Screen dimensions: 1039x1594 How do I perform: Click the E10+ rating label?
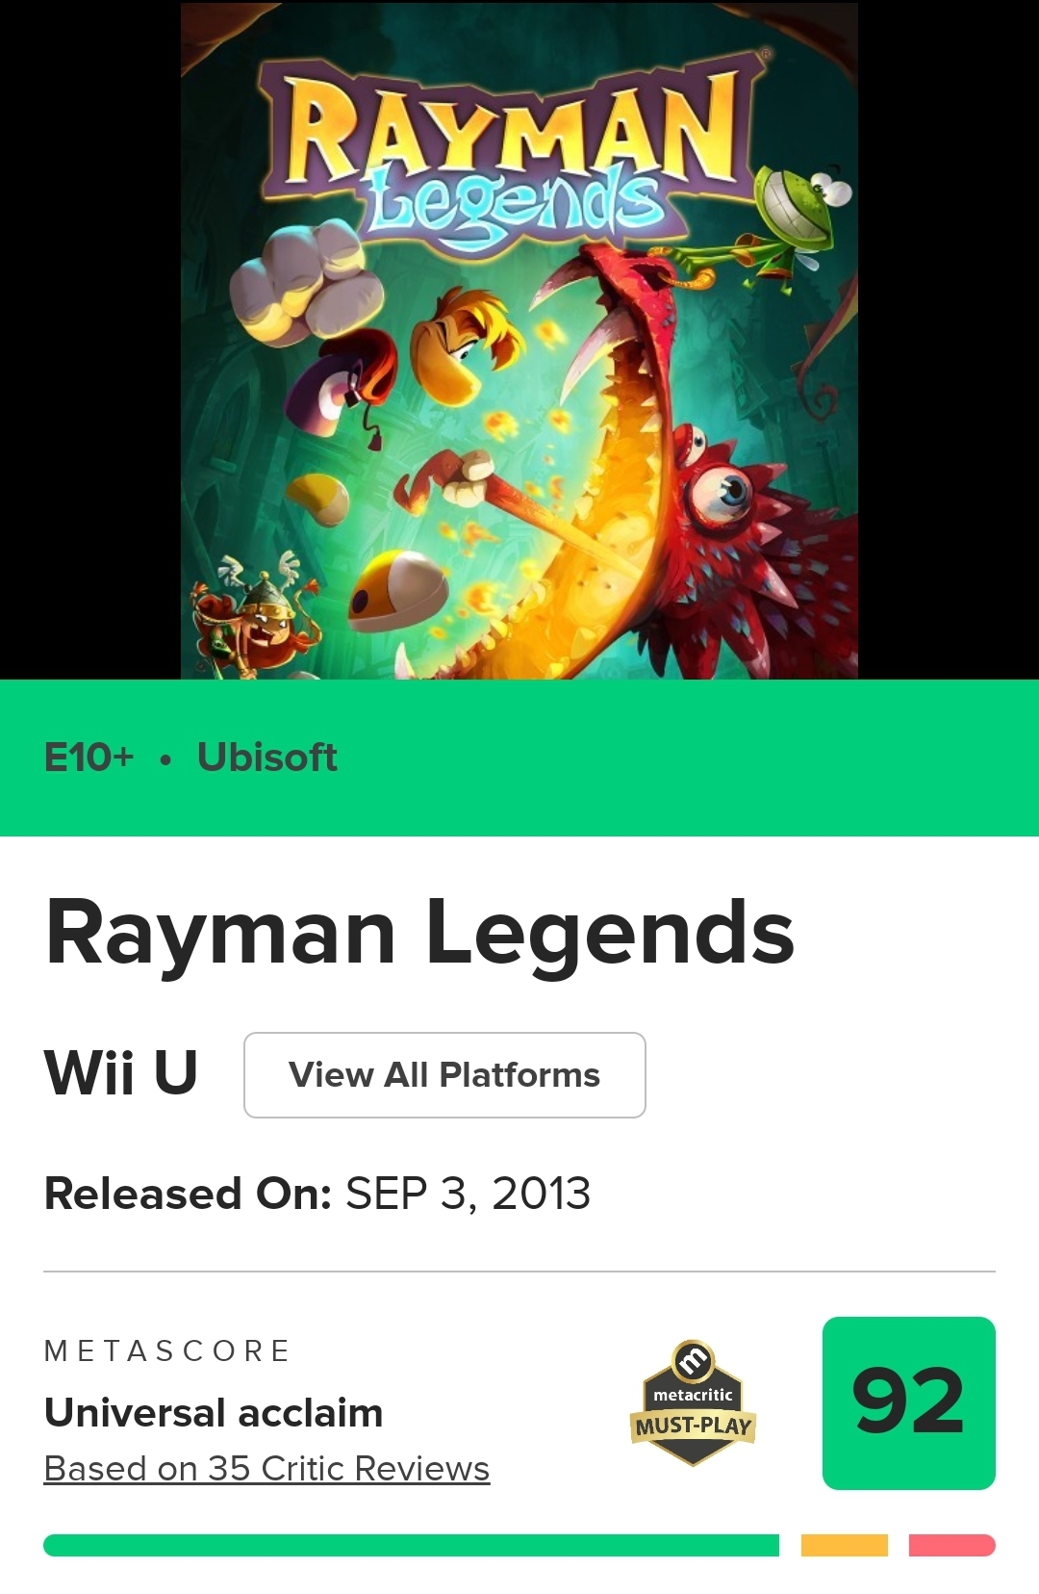(x=89, y=758)
